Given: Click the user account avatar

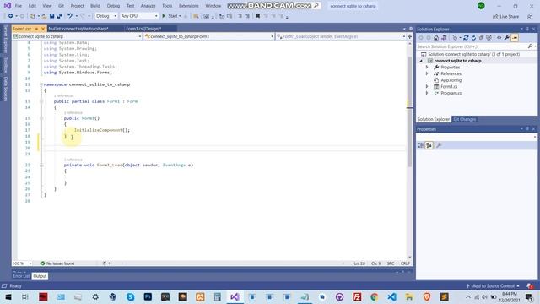Looking at the screenshot, I should click(481, 6).
